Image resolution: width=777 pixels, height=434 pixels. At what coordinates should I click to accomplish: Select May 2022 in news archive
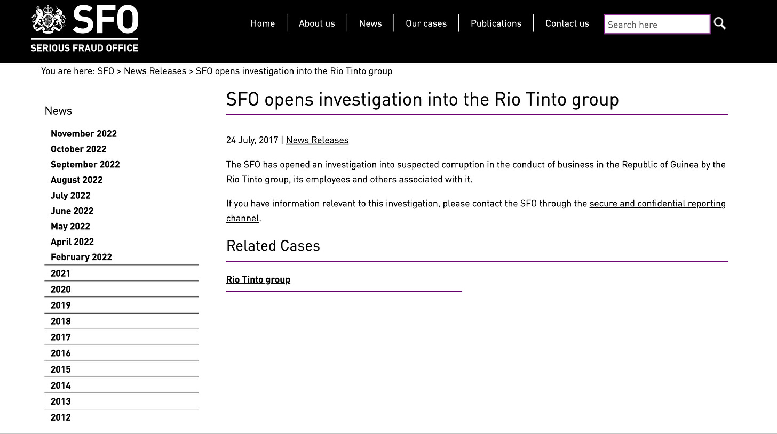[x=70, y=227]
